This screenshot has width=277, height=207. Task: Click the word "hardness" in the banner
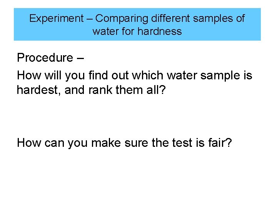pyautogui.click(x=160, y=31)
